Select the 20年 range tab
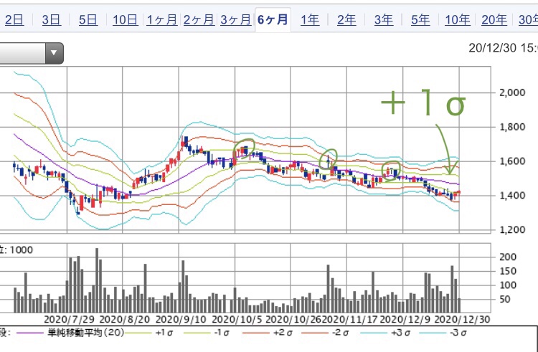The width and height of the screenshot is (538, 352). coord(494,20)
